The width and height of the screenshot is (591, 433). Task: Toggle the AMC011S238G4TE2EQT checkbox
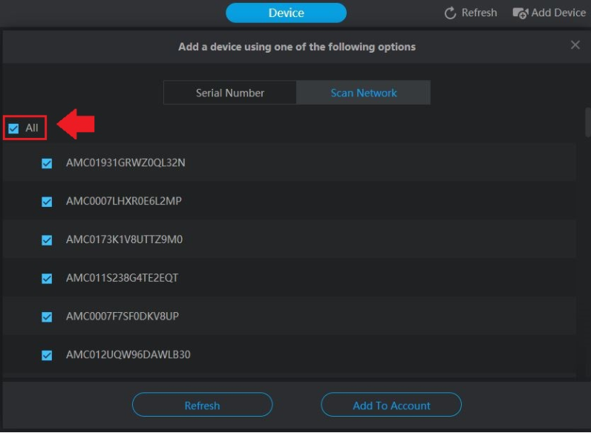pyautogui.click(x=47, y=279)
